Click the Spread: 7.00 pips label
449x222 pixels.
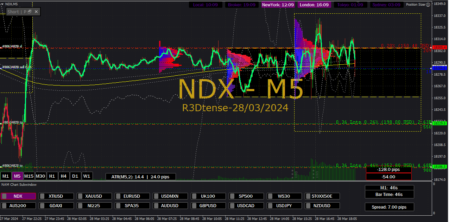click(389, 207)
